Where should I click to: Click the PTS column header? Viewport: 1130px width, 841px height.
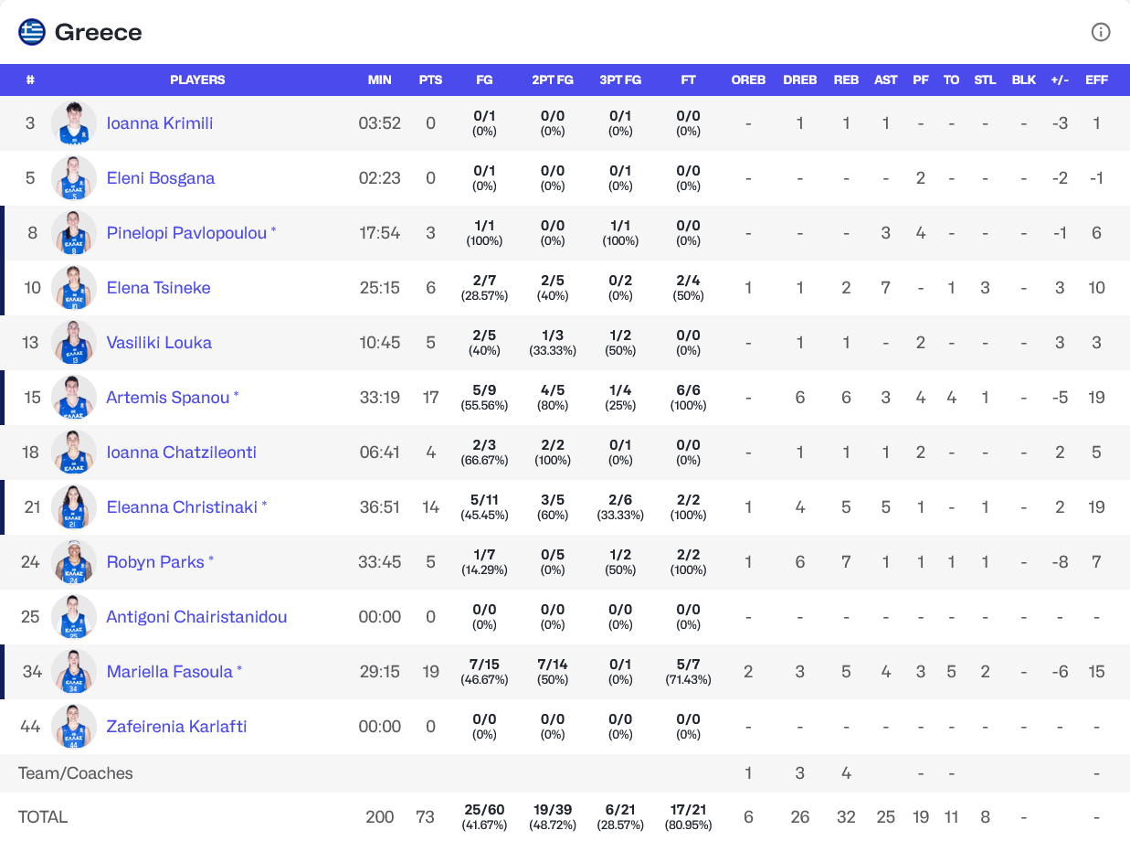(x=430, y=80)
